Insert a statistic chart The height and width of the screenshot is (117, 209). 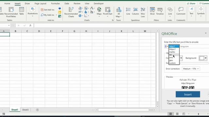pos(87,12)
